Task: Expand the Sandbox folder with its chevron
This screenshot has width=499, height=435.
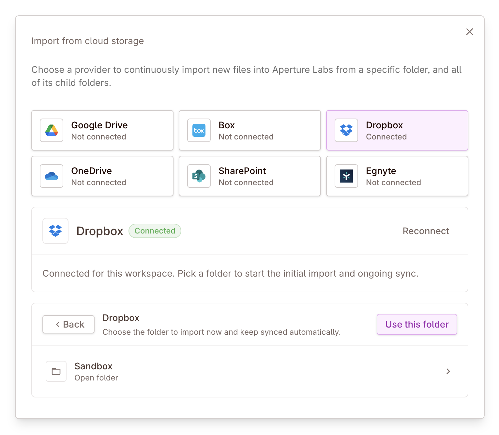Action: 448,371
